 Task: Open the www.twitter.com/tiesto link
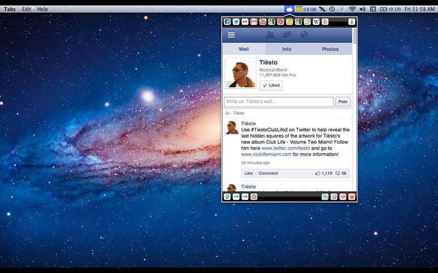(286, 148)
